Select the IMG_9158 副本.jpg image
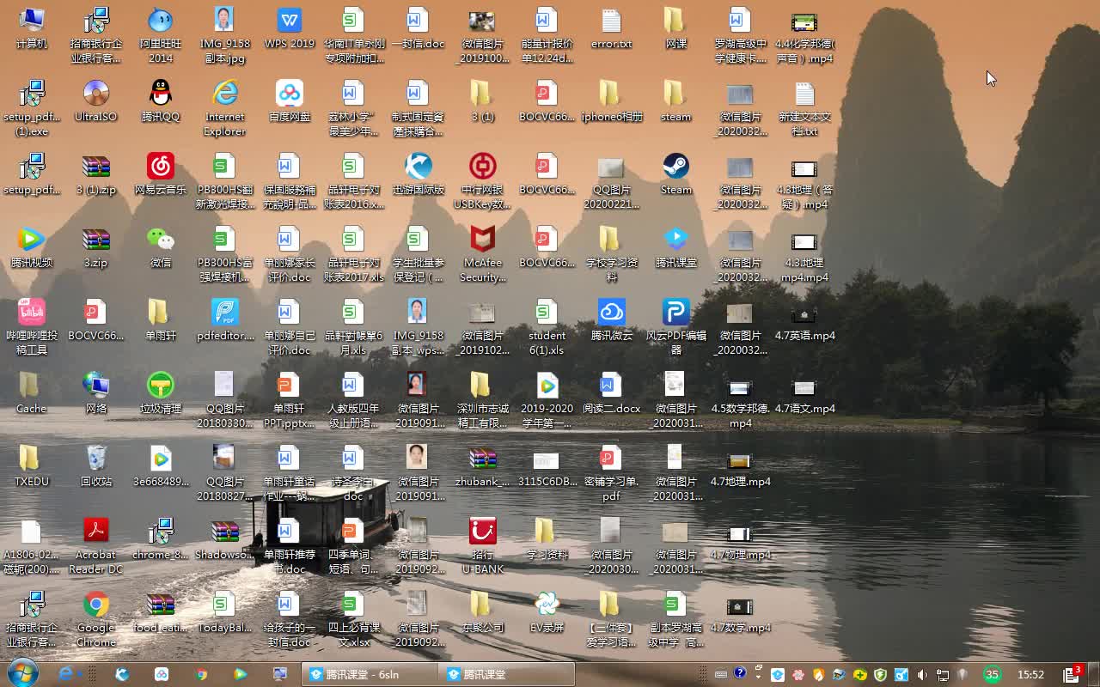The image size is (1100, 687). [225, 36]
